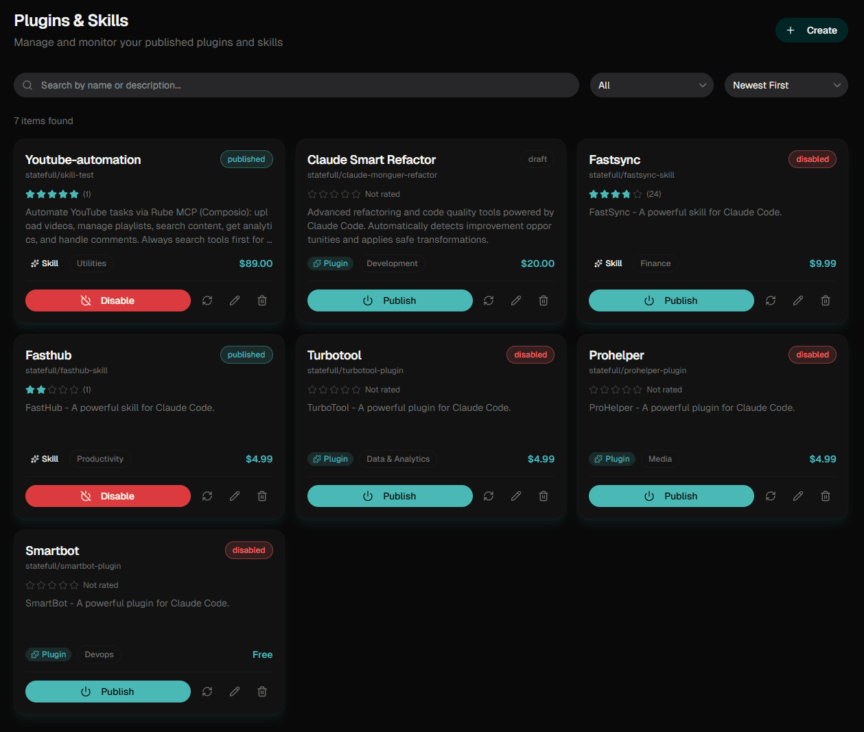Publish the Turbotool plugin
This screenshot has width=864, height=732.
pos(390,496)
